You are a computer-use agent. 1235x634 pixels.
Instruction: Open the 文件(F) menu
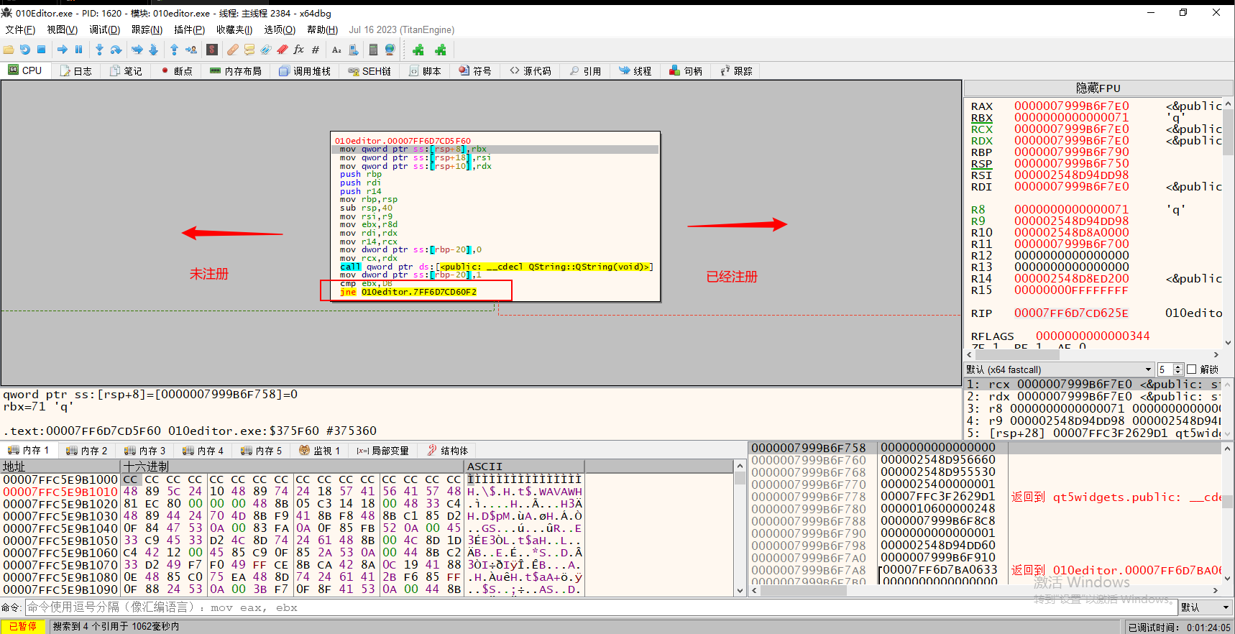click(20, 29)
